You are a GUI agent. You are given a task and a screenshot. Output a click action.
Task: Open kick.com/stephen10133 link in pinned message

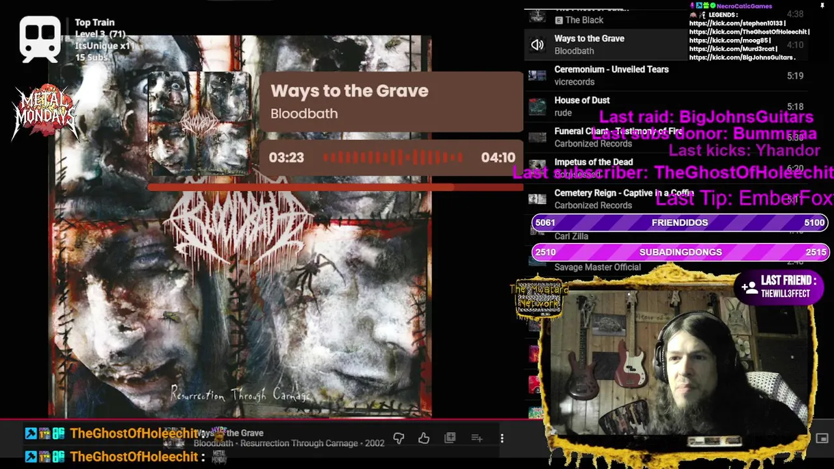(x=737, y=23)
